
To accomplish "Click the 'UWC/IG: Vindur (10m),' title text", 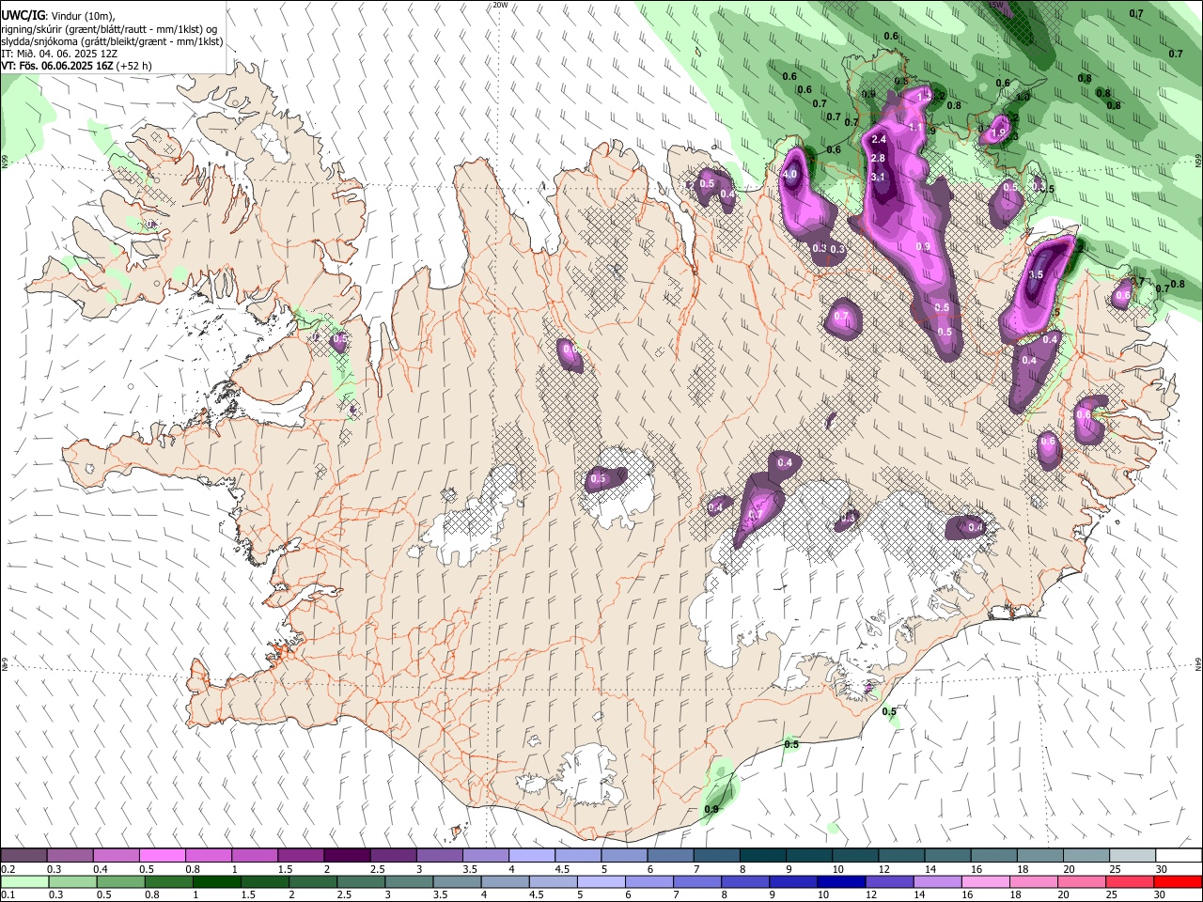I will (59, 15).
